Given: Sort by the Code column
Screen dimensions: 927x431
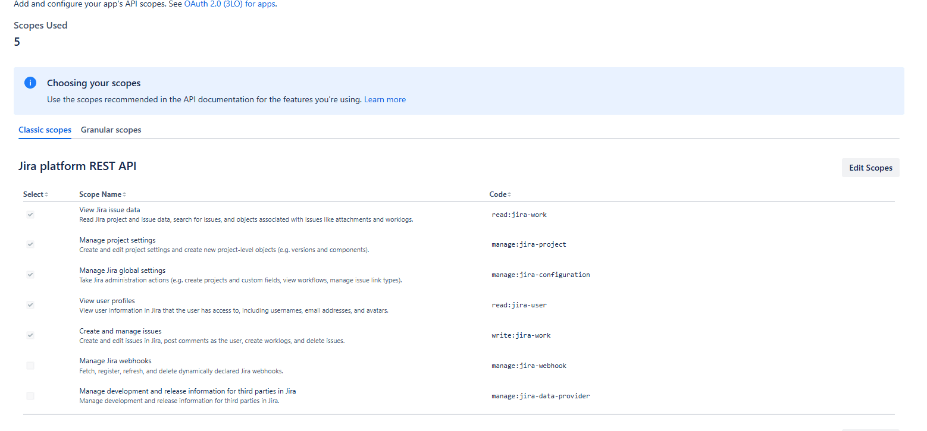Looking at the screenshot, I should pos(508,194).
